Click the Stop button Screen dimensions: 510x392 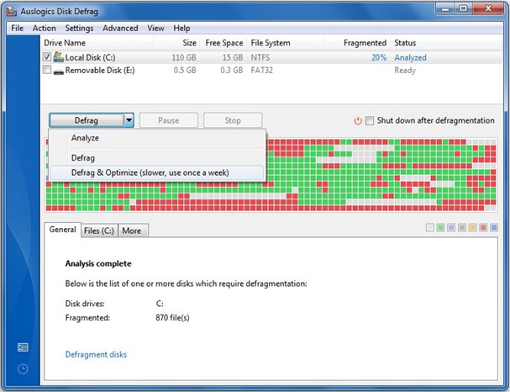(233, 120)
